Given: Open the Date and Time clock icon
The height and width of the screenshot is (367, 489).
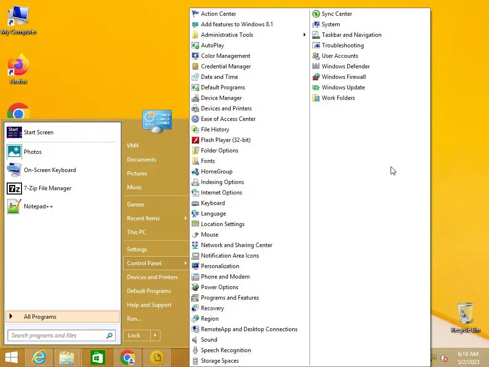Looking at the screenshot, I should point(195,77).
